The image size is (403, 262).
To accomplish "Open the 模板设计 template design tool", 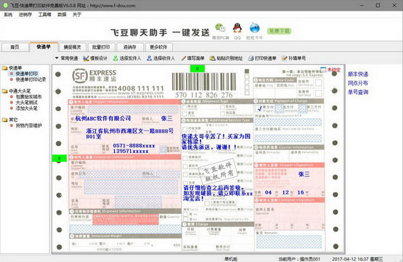I will point(95,58).
